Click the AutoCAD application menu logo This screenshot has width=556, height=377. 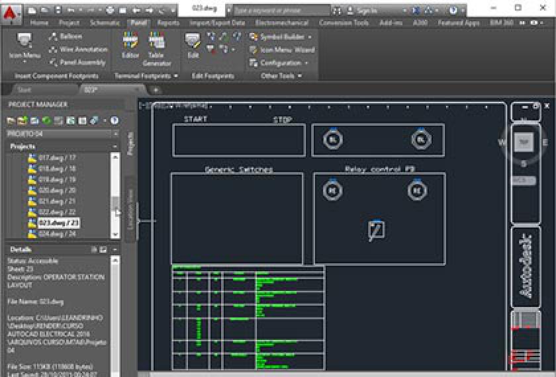tap(13, 11)
